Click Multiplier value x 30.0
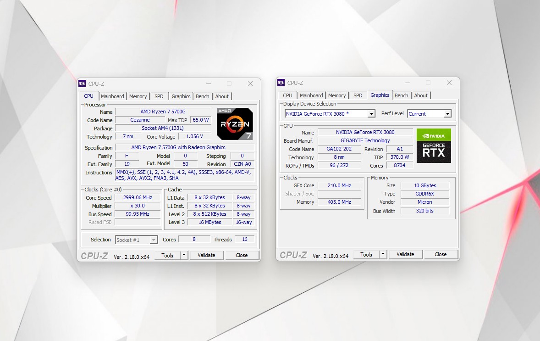Viewport: 540px width, 341px height. [x=138, y=206]
